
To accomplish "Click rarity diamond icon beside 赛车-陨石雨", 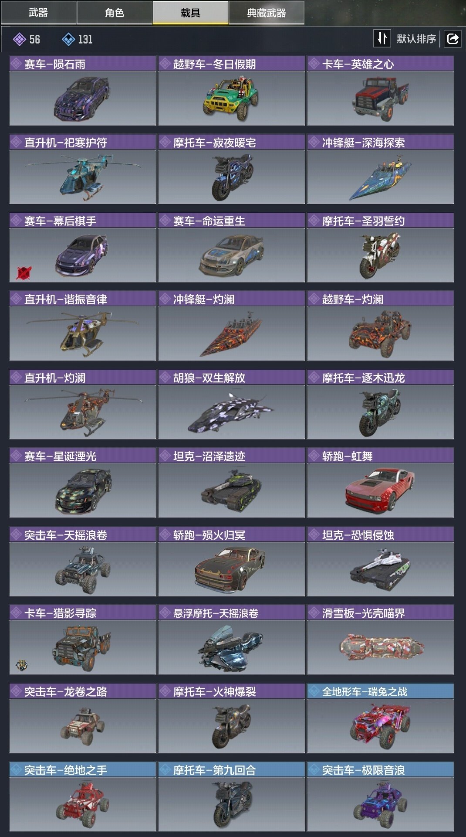I will point(17,64).
